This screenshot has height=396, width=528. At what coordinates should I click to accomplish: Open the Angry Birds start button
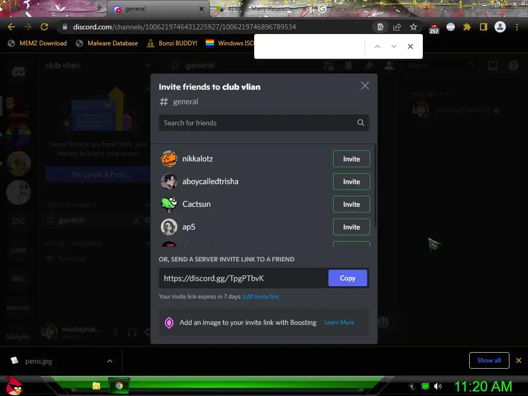coord(14,386)
